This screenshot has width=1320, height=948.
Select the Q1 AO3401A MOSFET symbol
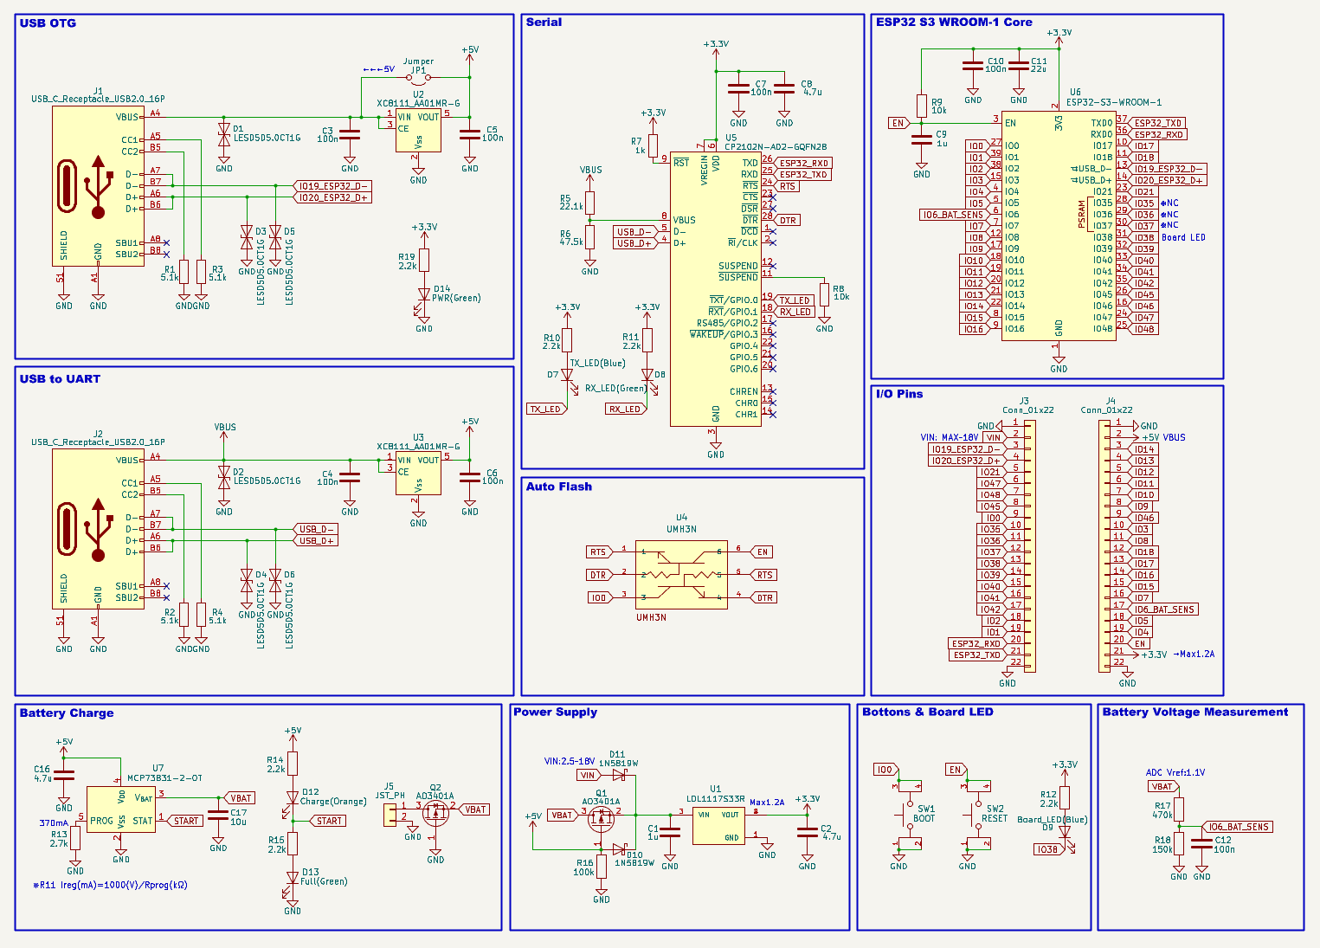point(600,816)
